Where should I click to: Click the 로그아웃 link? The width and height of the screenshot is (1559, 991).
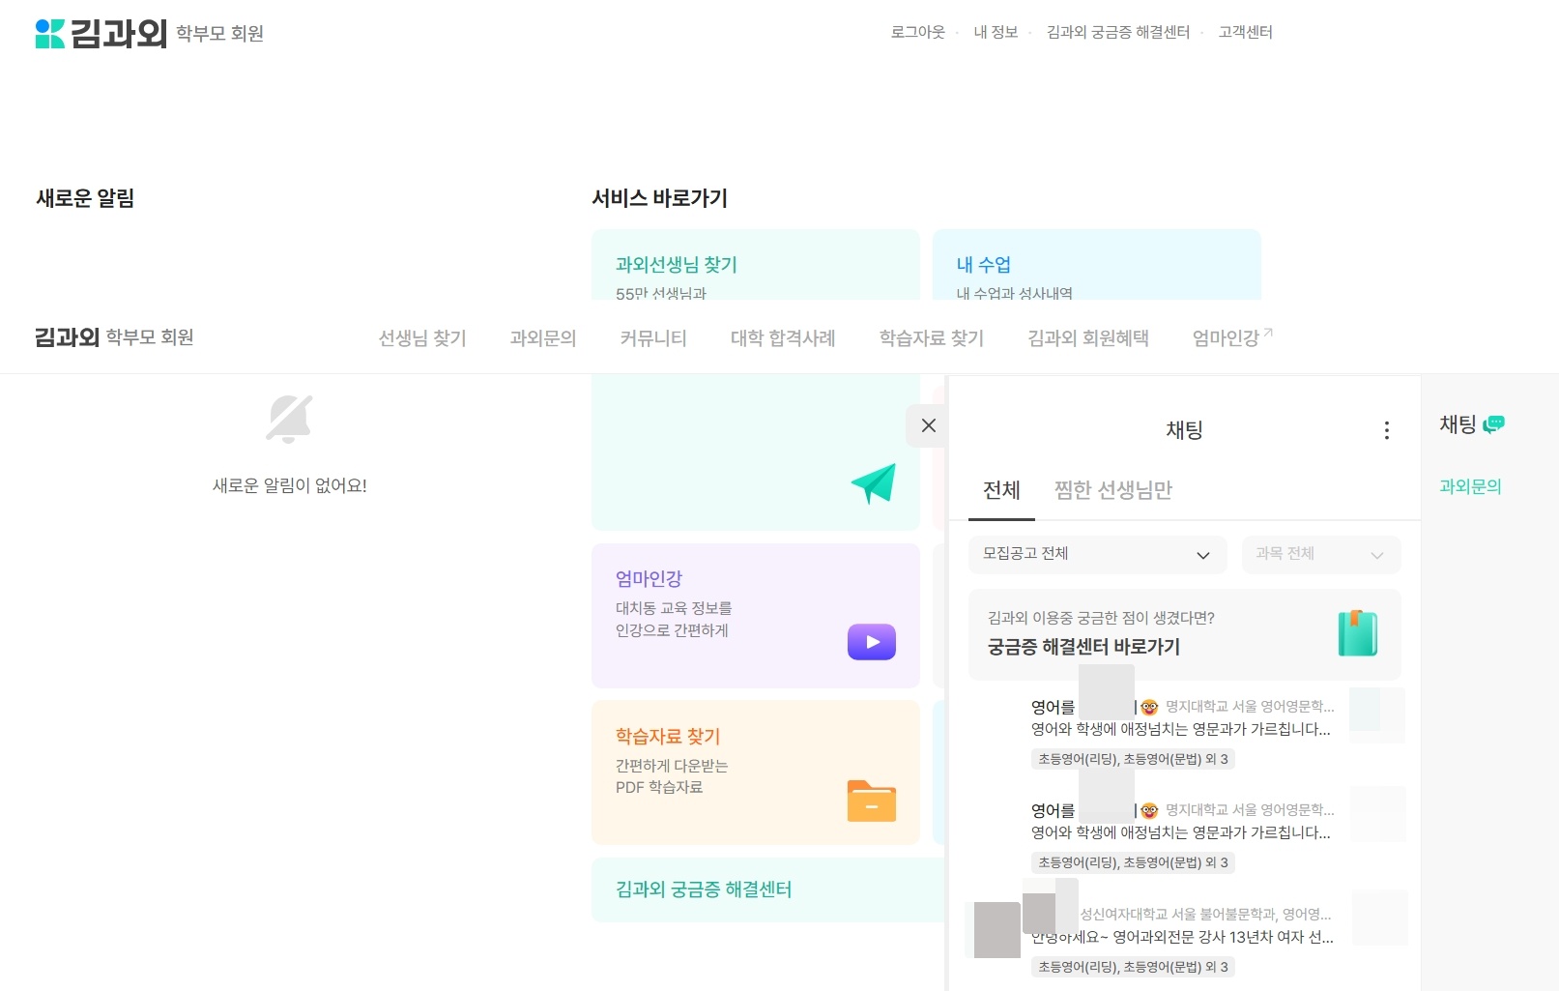(x=917, y=32)
